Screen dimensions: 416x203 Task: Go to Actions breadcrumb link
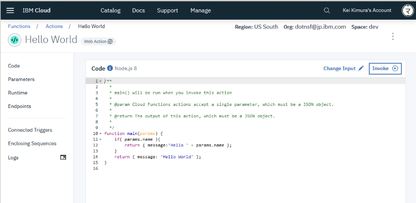tap(54, 26)
